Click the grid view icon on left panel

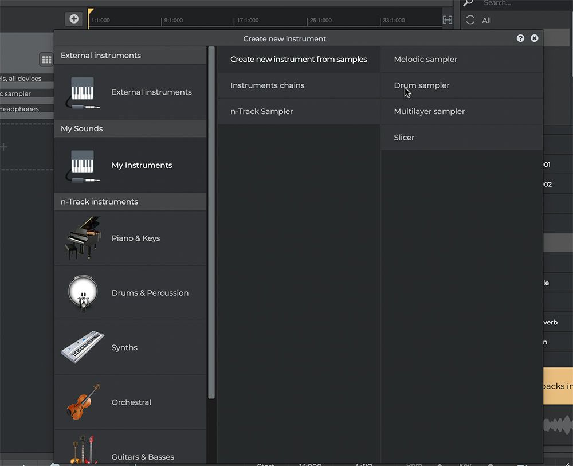click(46, 60)
